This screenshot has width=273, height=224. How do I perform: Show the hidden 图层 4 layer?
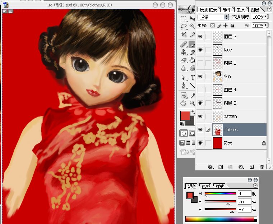[x=200, y=90]
